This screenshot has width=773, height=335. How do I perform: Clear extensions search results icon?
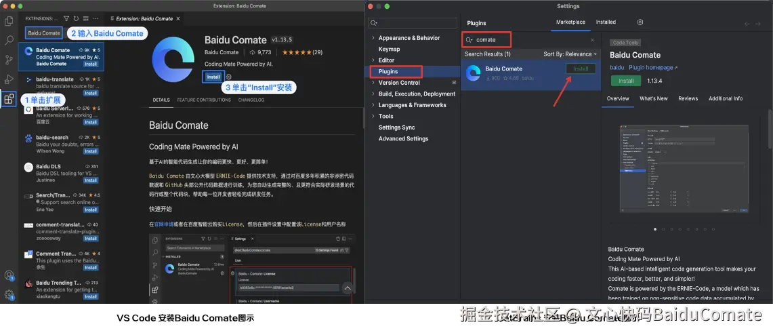tap(86, 19)
